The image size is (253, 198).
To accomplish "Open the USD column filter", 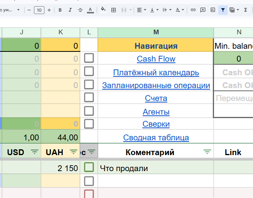I will 35,152.
